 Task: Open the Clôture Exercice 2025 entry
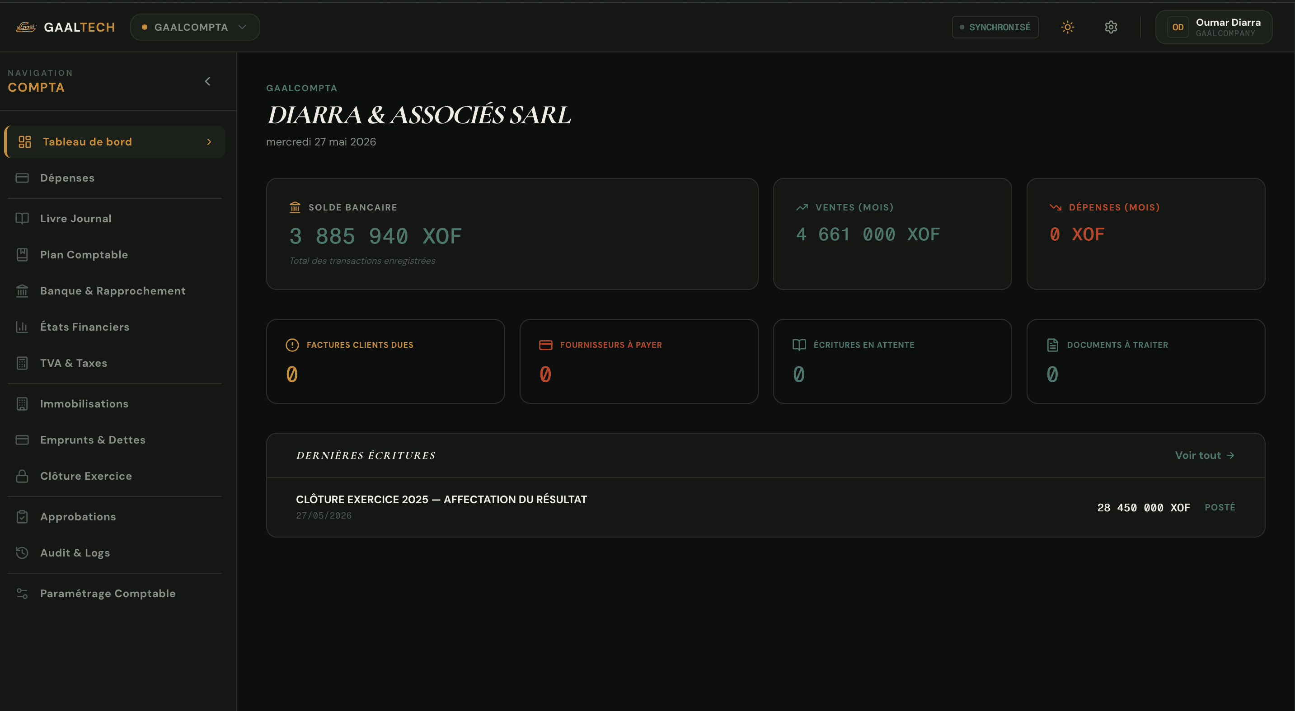[765, 507]
